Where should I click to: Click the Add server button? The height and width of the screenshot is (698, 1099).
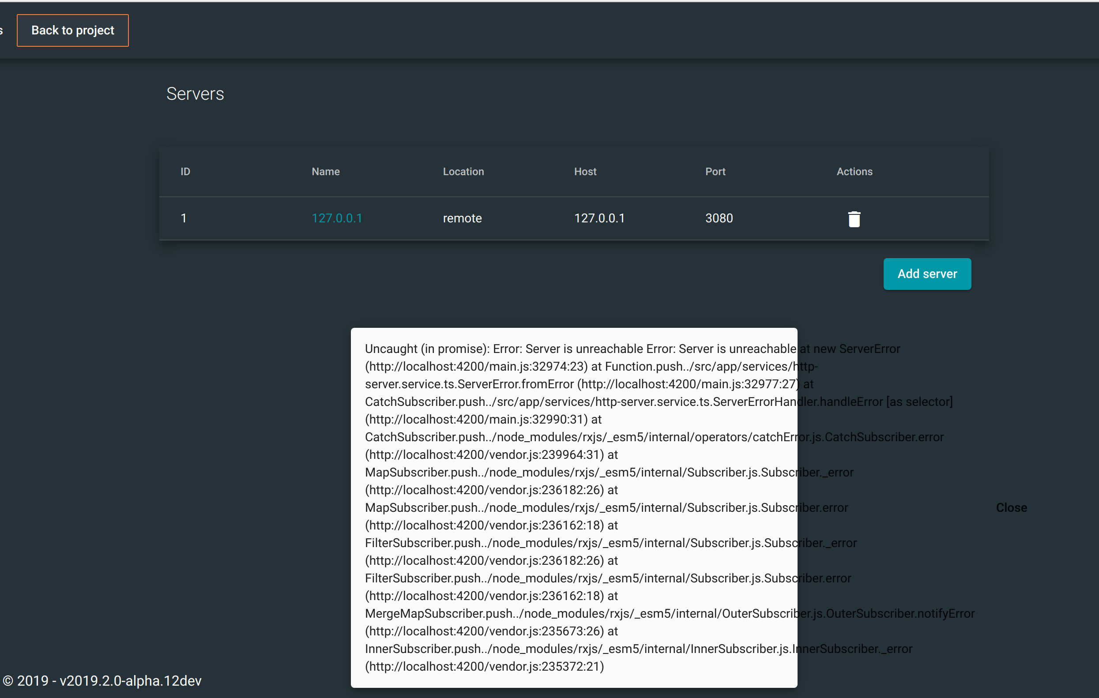pyautogui.click(x=927, y=274)
